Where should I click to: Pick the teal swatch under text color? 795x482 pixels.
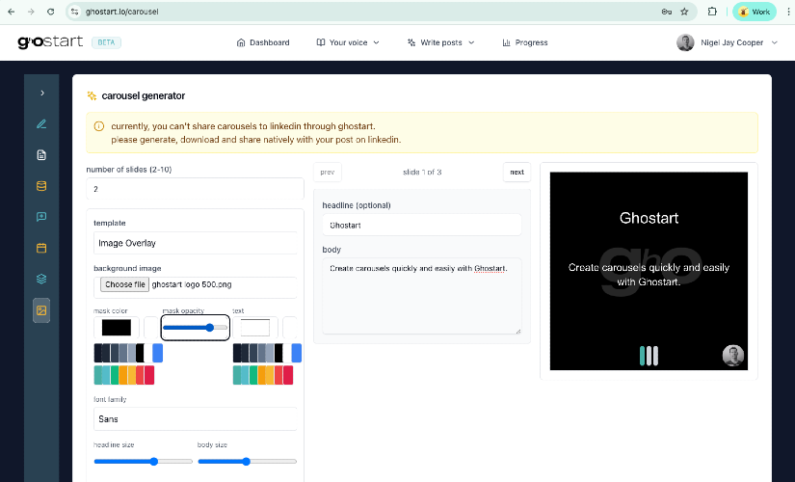point(237,375)
